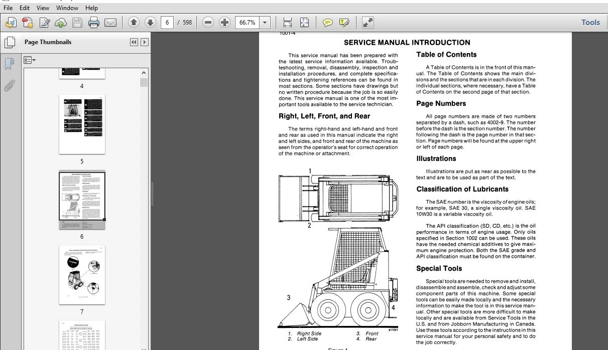Click the Page Thumbnails panel icon
Screen dimensions: 608x350
9,43
